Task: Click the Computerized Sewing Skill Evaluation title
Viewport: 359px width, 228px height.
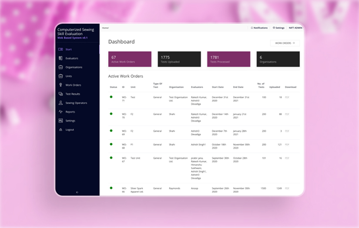Action: 76,32
